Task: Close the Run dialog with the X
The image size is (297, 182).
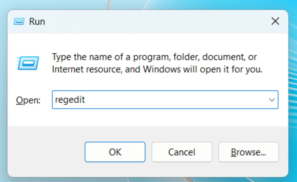Action: coord(275,21)
